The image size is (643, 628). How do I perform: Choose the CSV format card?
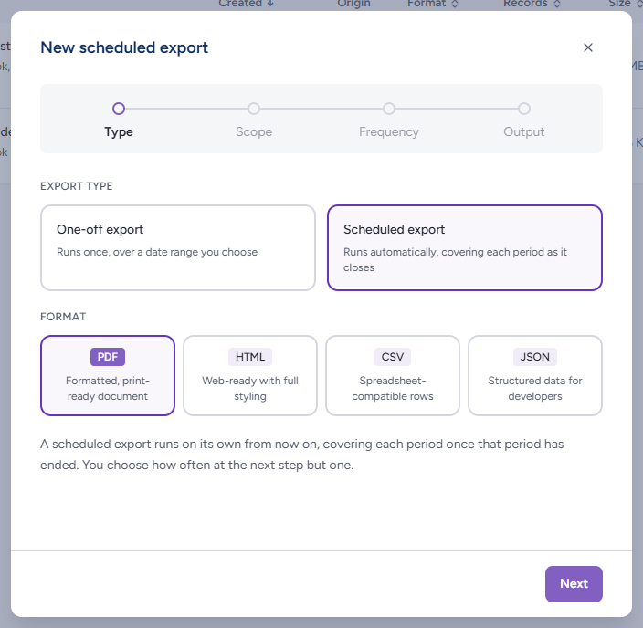click(x=393, y=375)
